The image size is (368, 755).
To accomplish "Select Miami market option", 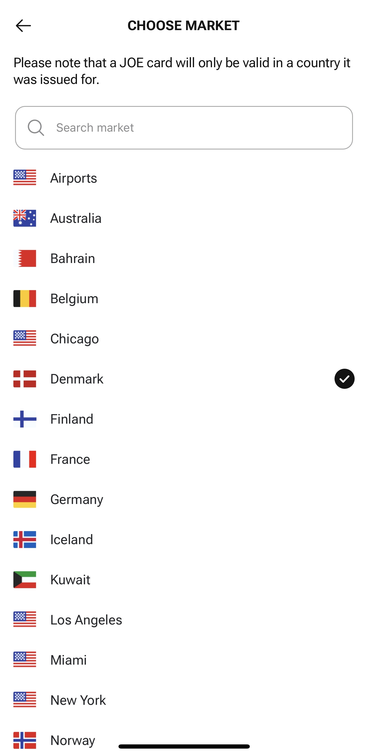I will pos(69,660).
